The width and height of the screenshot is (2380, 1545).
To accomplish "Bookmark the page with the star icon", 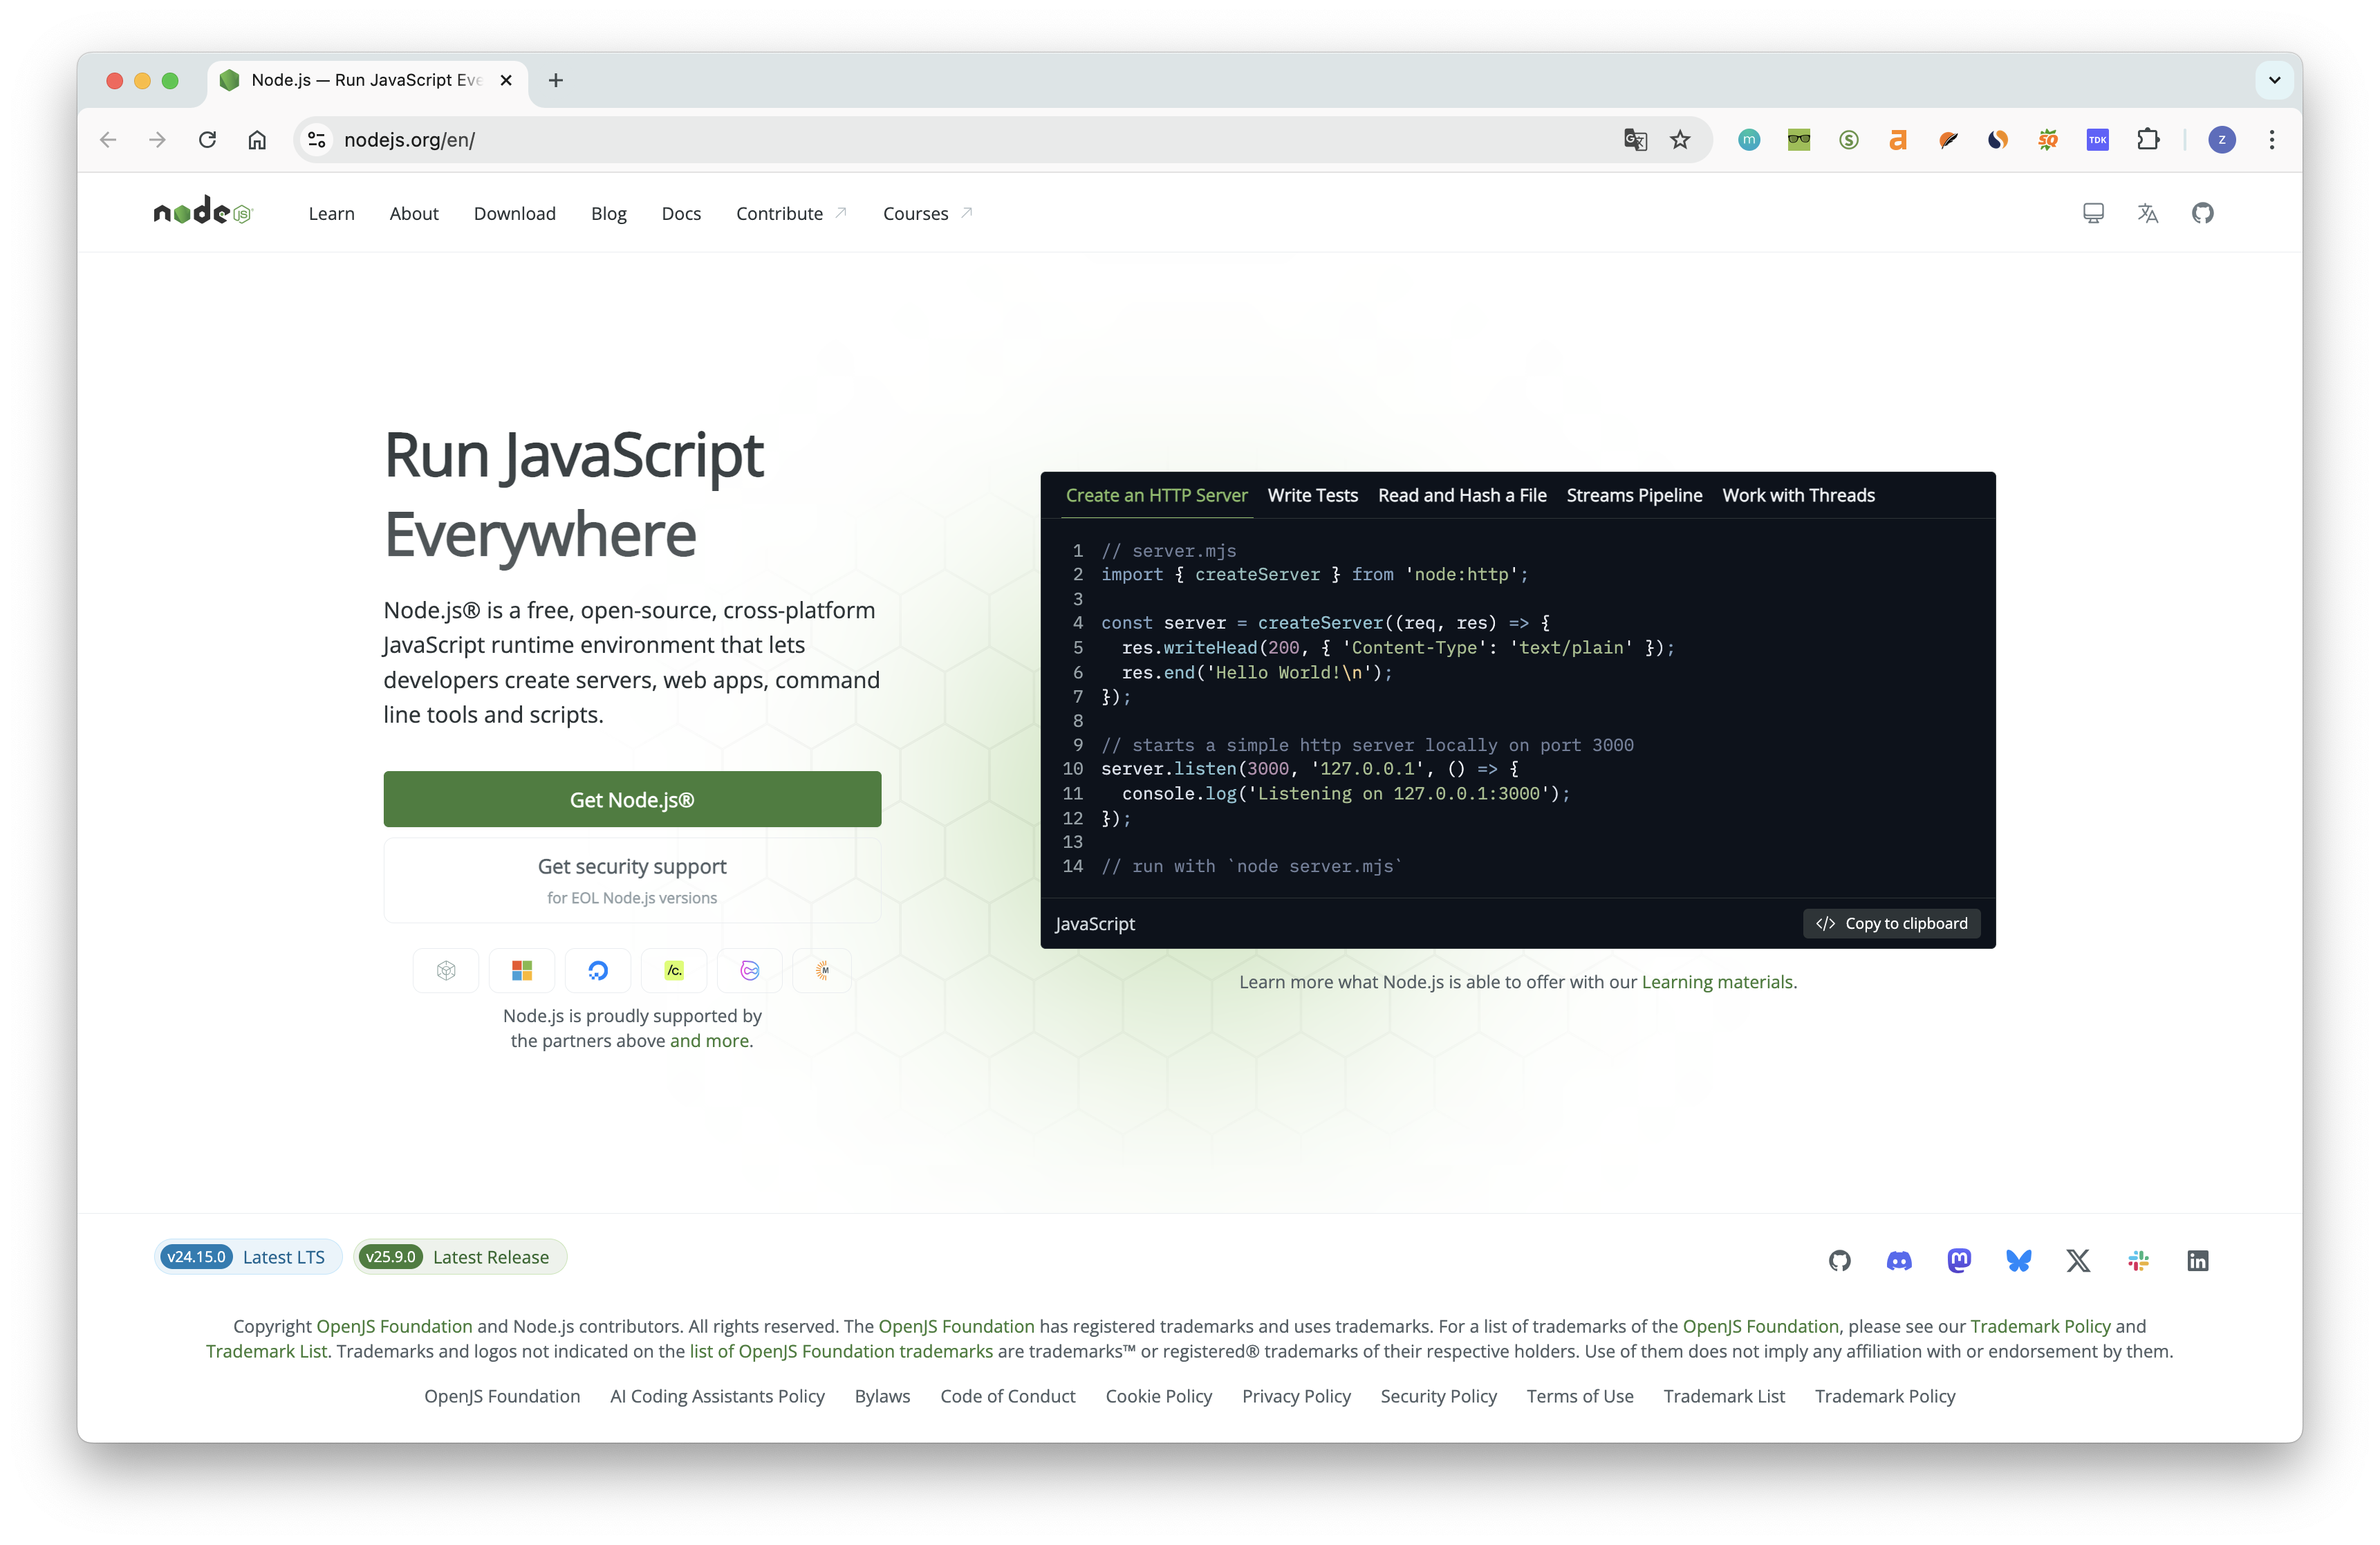I will (x=1680, y=140).
